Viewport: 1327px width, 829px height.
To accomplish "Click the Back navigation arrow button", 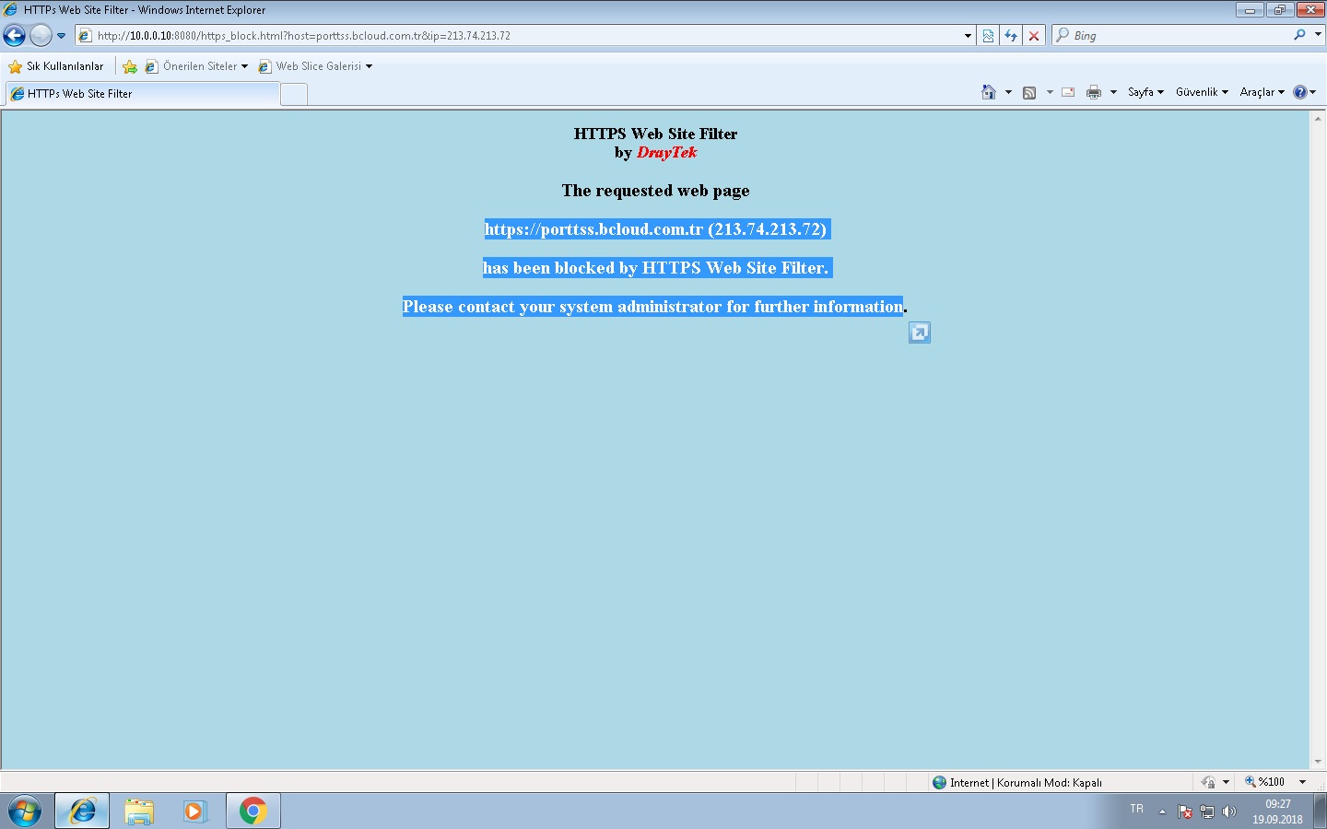I will click(x=15, y=36).
